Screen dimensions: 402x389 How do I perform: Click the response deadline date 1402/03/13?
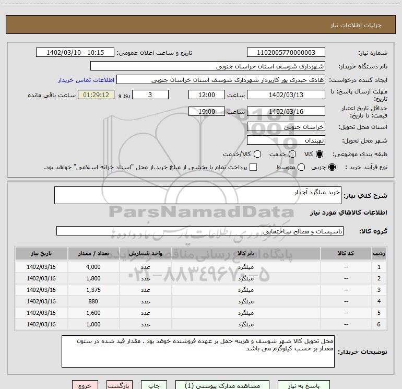(x=286, y=95)
